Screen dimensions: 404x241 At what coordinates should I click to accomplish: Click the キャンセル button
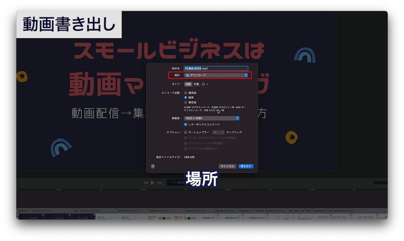(228, 166)
